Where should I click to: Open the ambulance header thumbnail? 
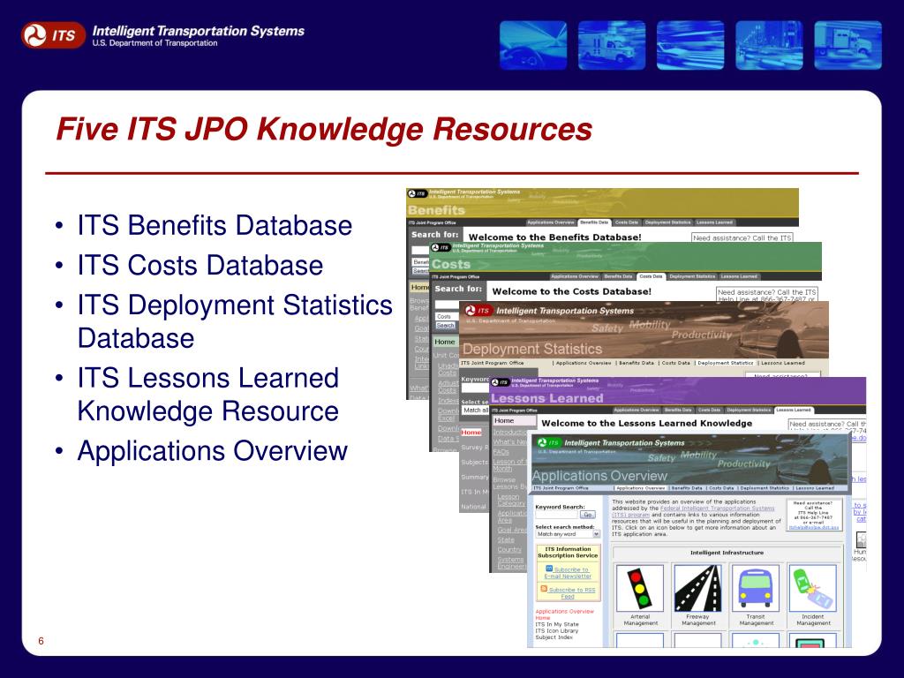[612, 45]
